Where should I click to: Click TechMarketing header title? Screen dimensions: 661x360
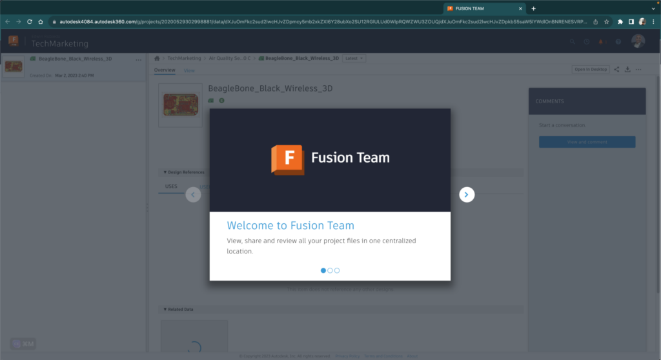60,43
